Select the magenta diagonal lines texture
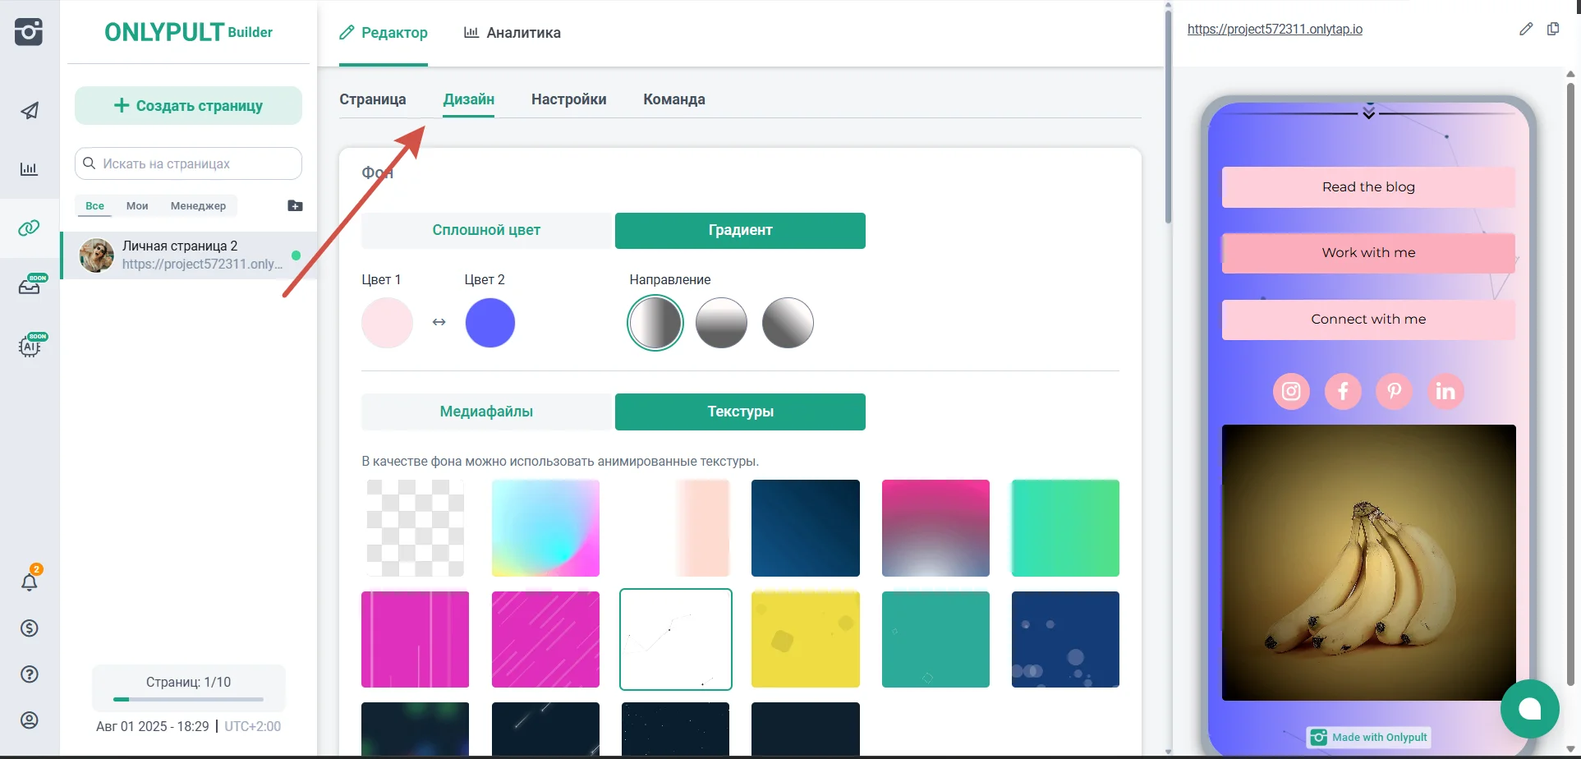This screenshot has height=759, width=1581. coord(546,639)
